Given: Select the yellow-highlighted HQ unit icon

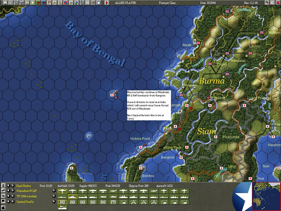Looking at the screenshot, I should coord(63,202).
